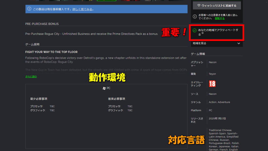Click the ゲーム情報 section heading
The image size is (268, 151).
[x=198, y=54]
